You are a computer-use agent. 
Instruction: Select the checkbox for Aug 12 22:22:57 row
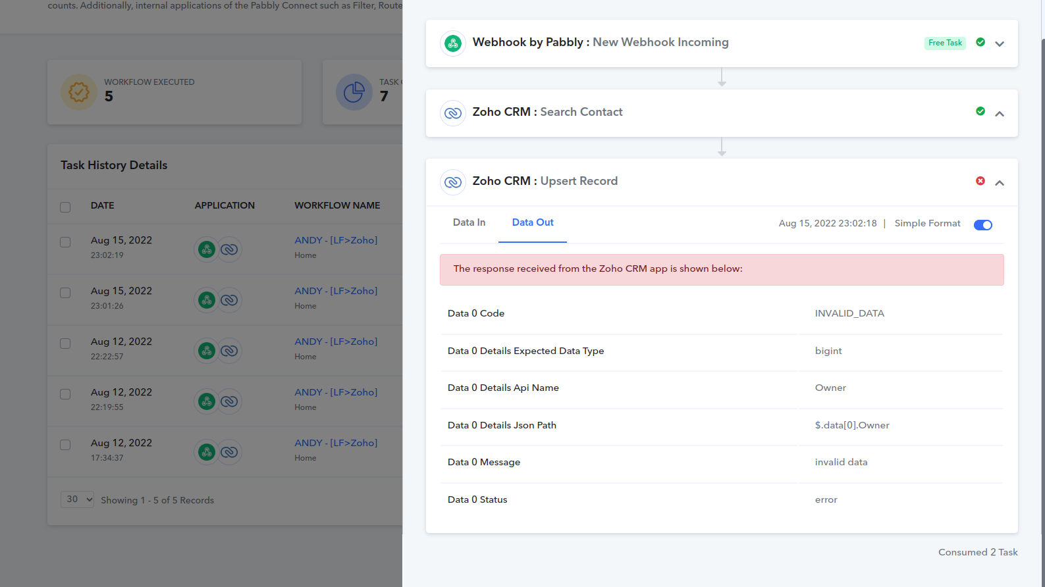click(x=65, y=344)
